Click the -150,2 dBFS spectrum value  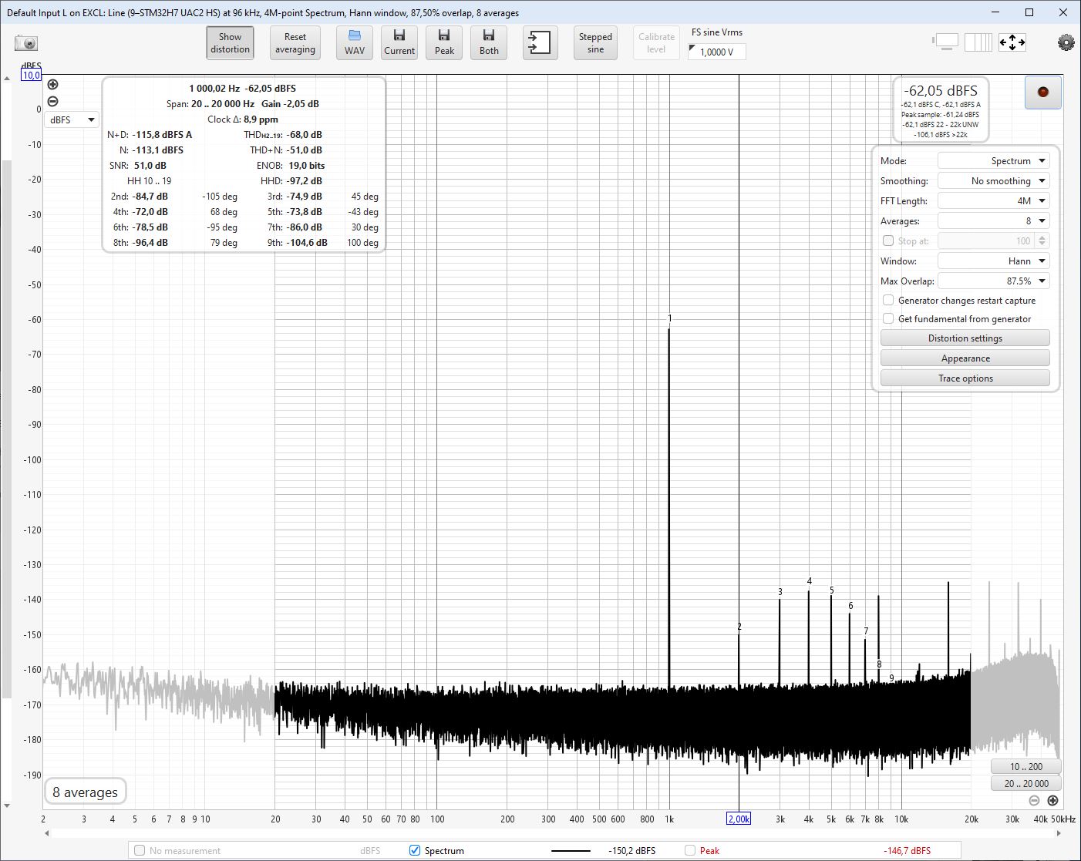[x=631, y=851]
